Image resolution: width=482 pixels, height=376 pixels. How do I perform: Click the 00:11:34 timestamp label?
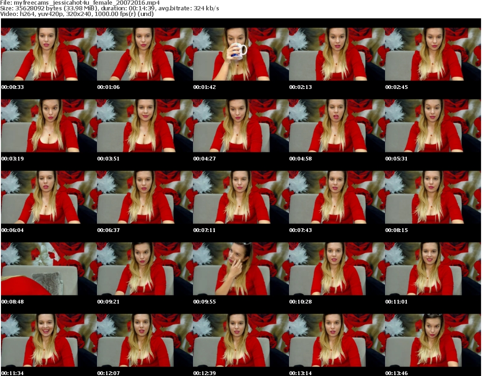pyautogui.click(x=13, y=373)
